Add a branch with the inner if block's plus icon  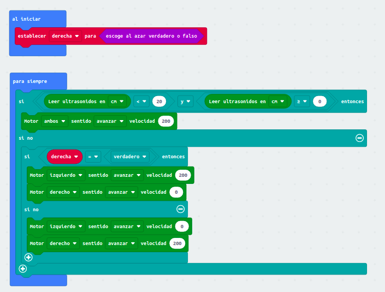[28, 257]
